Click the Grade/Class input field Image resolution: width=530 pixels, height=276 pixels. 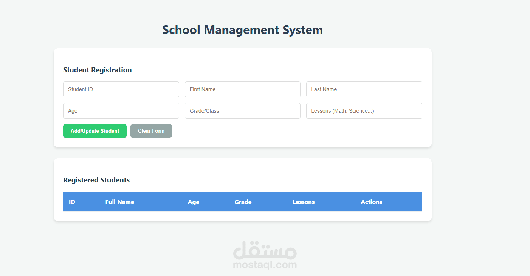242,111
